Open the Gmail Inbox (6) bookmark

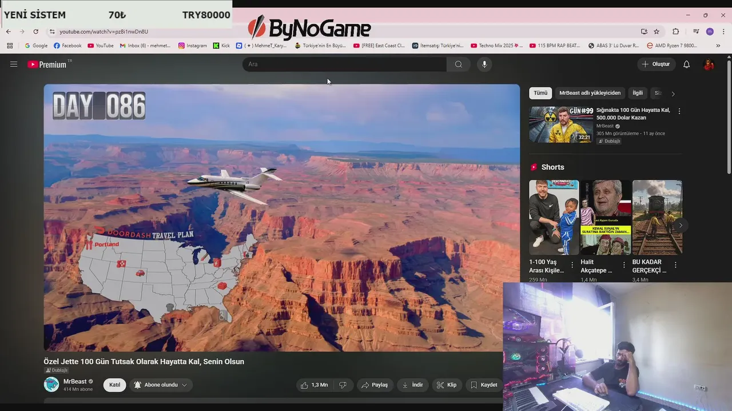[145, 46]
